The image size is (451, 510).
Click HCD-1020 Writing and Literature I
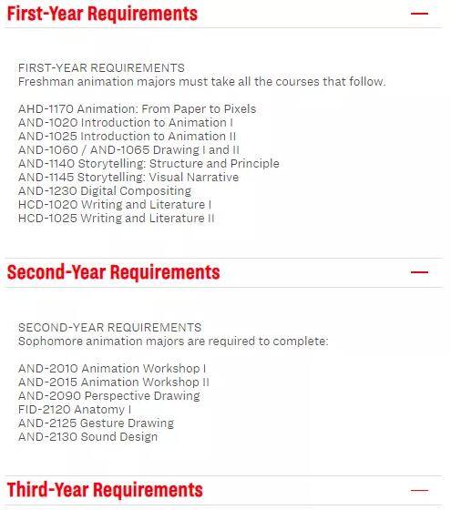(x=115, y=205)
